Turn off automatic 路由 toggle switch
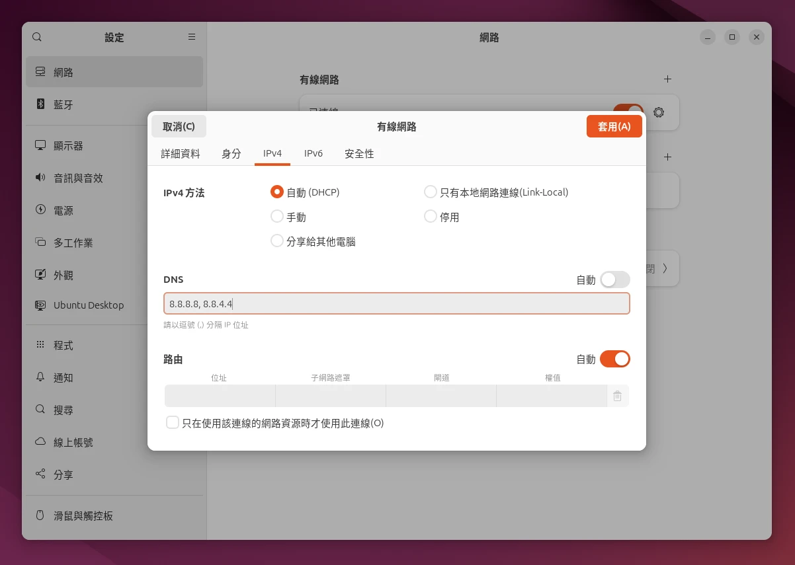 coord(614,359)
